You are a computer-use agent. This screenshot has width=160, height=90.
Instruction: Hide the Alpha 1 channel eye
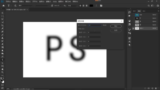coord(133,28)
